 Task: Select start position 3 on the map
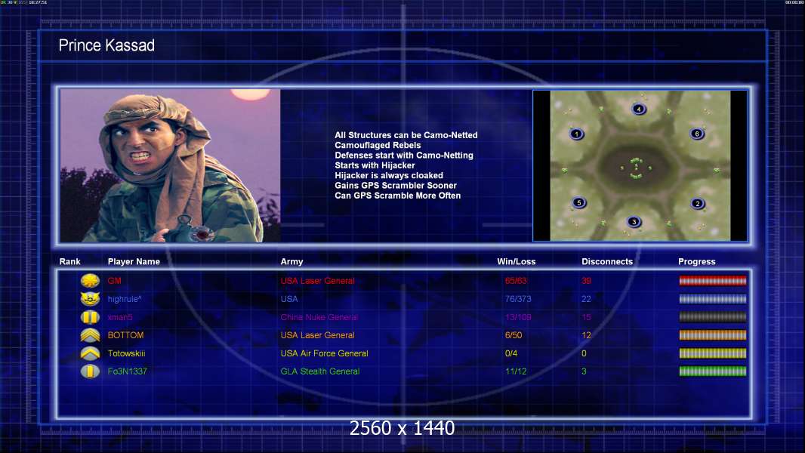[x=634, y=222]
